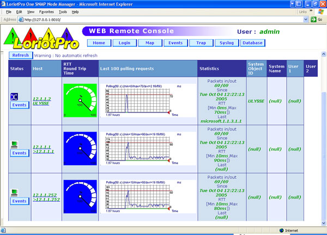Click the Last 100 polling requests header
The height and width of the screenshot is (235, 327).
[148, 69]
